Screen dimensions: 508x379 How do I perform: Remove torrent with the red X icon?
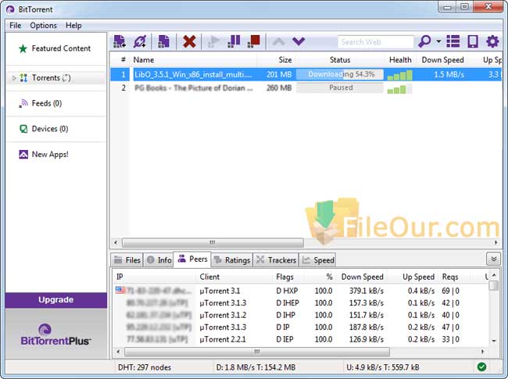coord(189,41)
